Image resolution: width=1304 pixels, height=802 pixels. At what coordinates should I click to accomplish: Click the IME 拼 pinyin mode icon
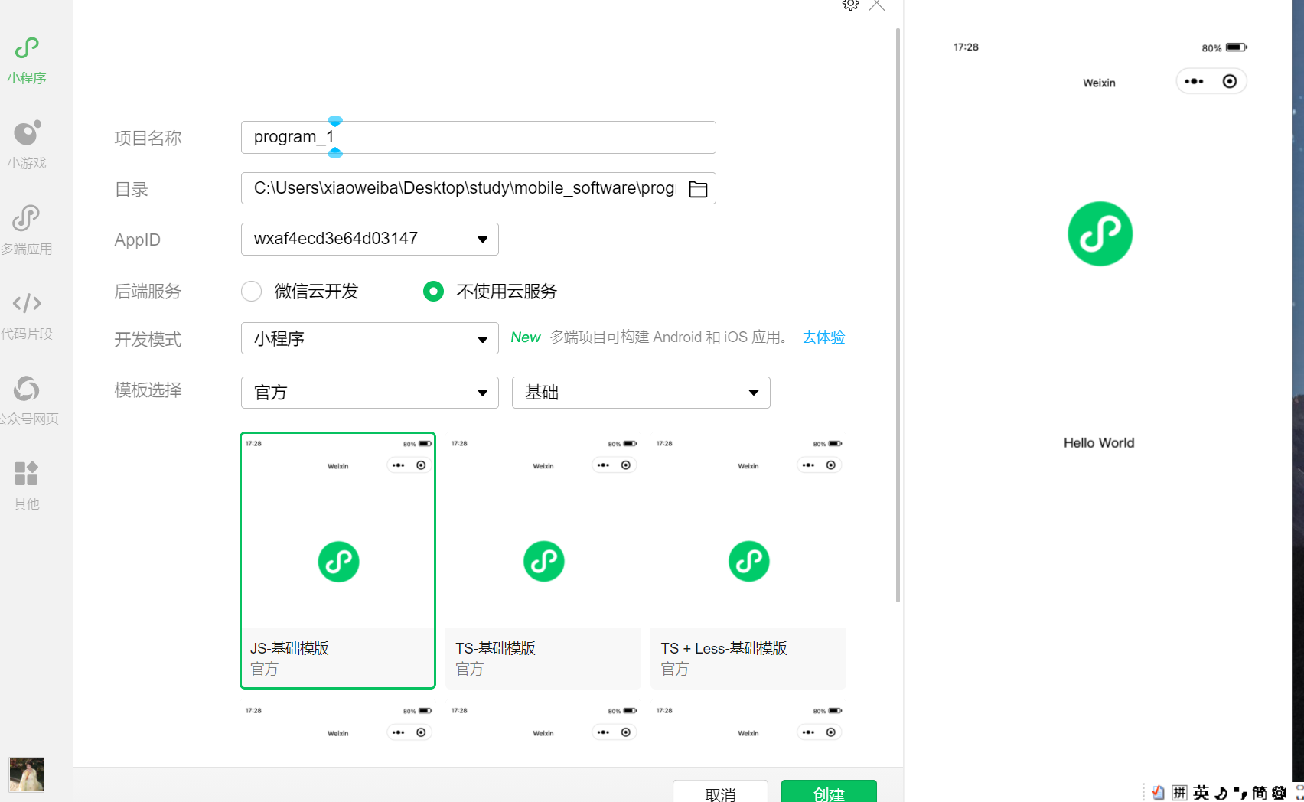coord(1180,793)
